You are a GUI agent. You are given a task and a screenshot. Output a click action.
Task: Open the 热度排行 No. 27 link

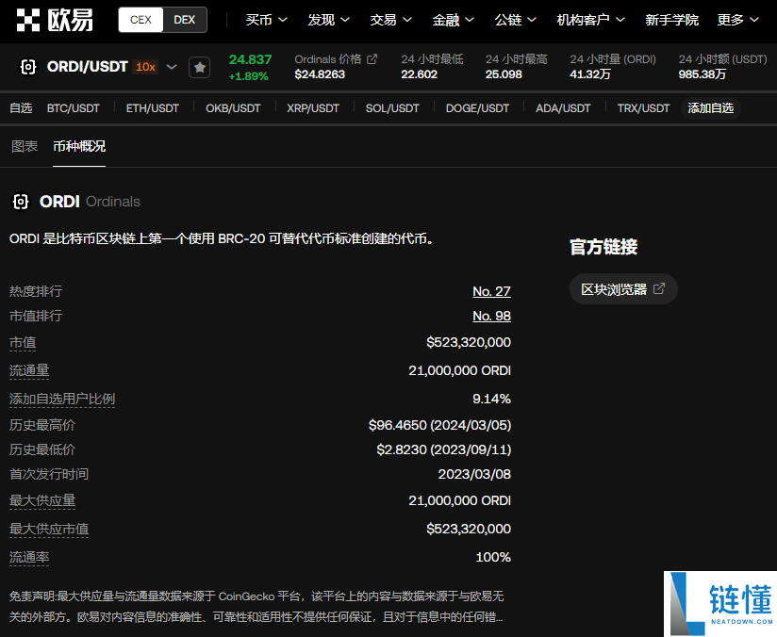click(491, 291)
